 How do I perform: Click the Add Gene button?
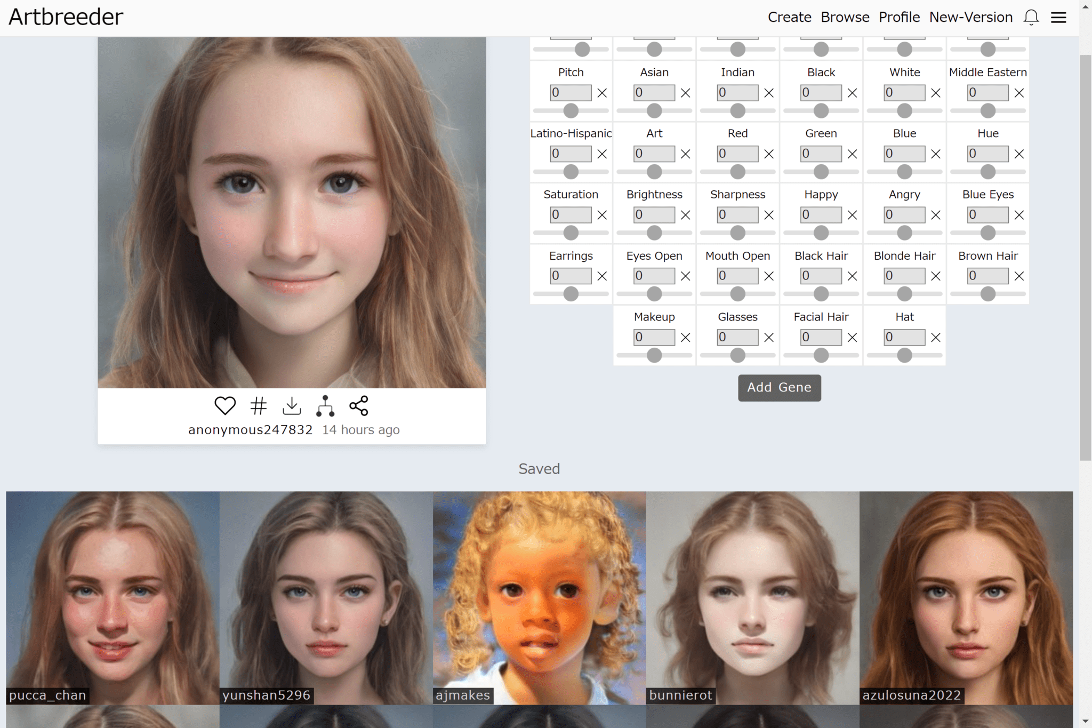[x=780, y=388]
